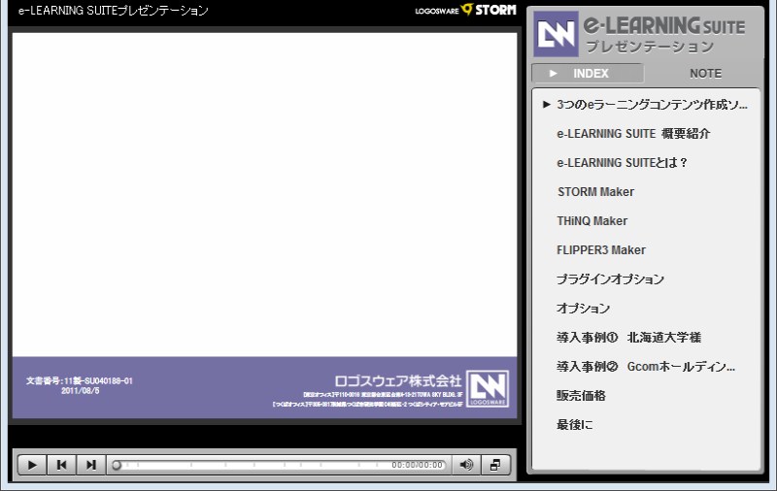Click the document number 文書番号 text
Viewport: 777px width, 491px height.
coord(80,380)
